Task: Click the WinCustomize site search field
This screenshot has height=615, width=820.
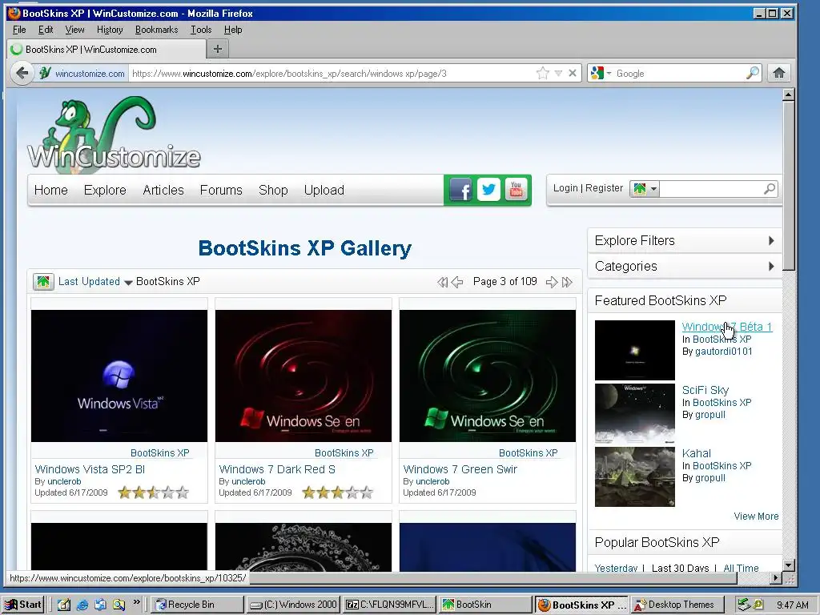Action: (711, 188)
